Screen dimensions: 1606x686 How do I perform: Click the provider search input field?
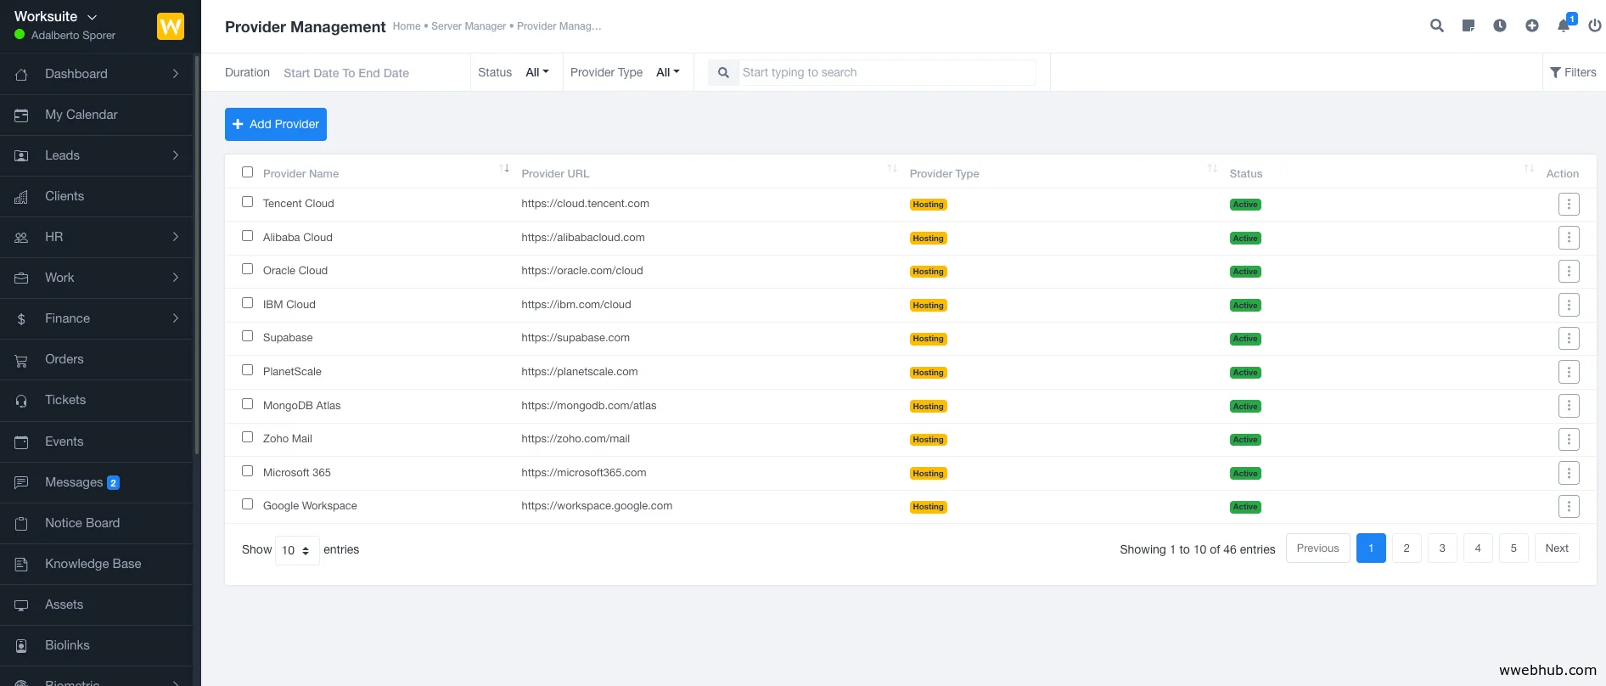point(885,72)
